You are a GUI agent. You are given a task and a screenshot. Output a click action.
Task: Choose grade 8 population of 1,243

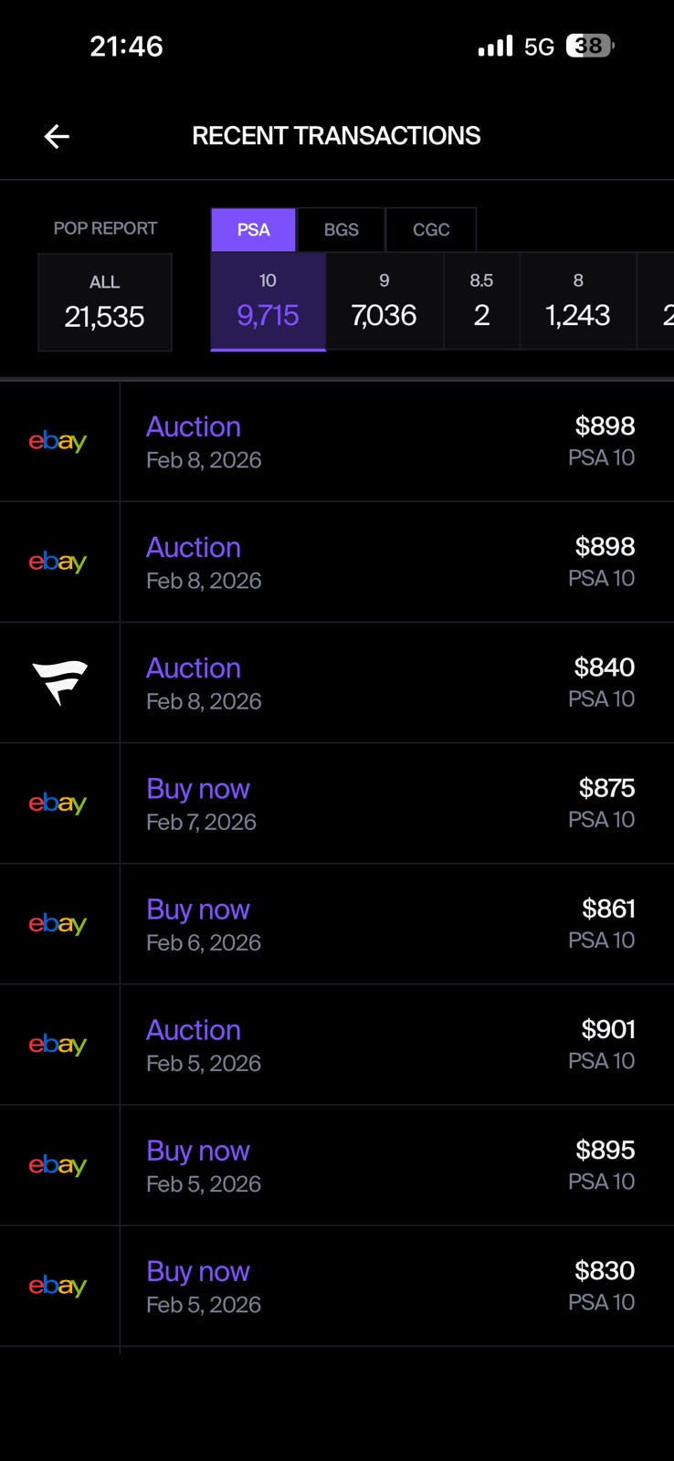(x=577, y=302)
